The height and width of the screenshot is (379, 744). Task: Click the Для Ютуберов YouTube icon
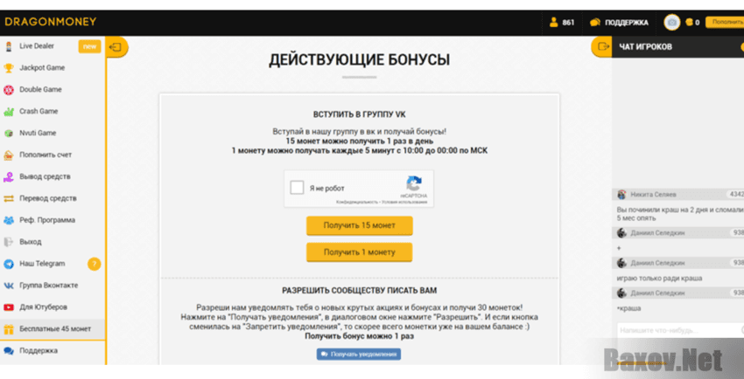pyautogui.click(x=9, y=307)
